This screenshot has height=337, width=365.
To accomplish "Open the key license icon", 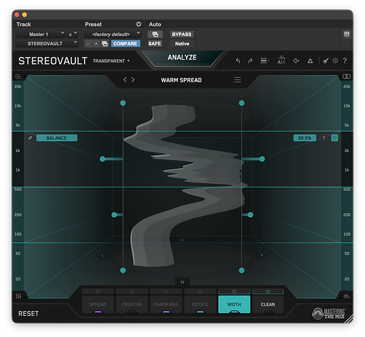I will (325, 61).
